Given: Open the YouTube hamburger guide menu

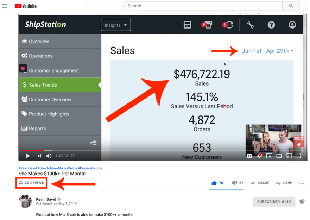Looking at the screenshot, I should point(5,6).
